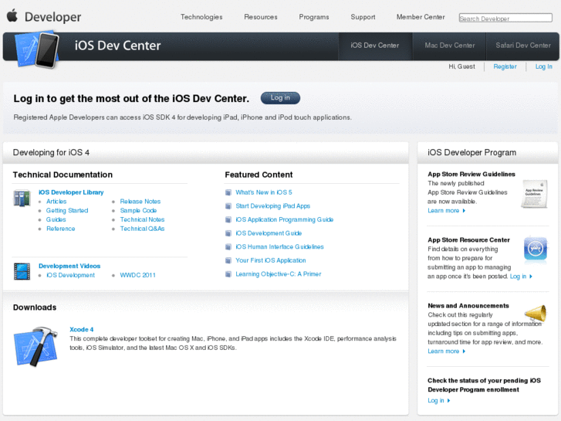This screenshot has height=421, width=561.
Task: Click Log in under pending enrollment status
Action: tap(439, 401)
